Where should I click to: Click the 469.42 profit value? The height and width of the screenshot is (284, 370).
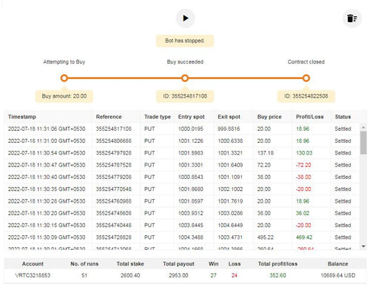coord(304,237)
